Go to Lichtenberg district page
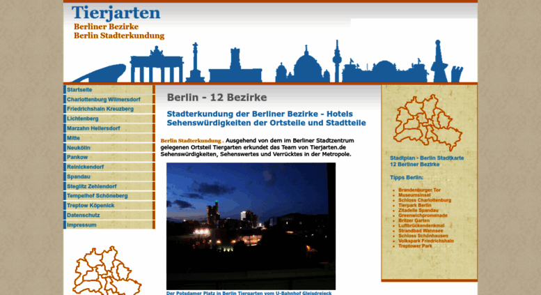This screenshot has height=295, width=541. point(109,119)
